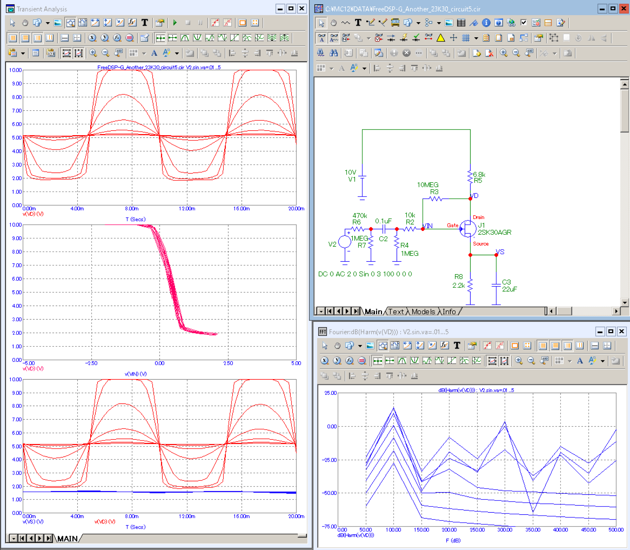Toggle Auto Scale horizontal button in Transient Analysis
This screenshot has width=630, height=550.
point(66,53)
